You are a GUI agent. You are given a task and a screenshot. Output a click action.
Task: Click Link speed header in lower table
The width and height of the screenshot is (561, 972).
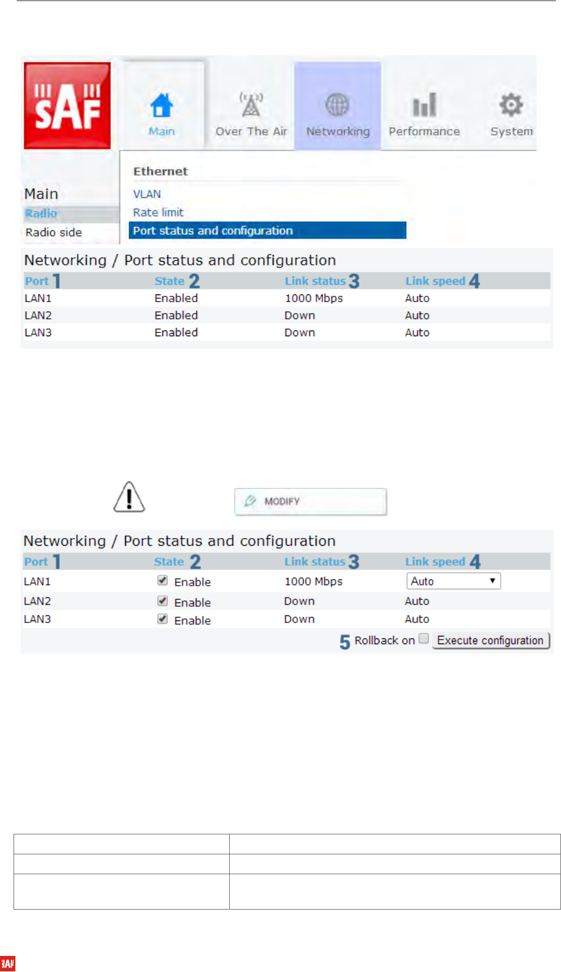tap(435, 561)
